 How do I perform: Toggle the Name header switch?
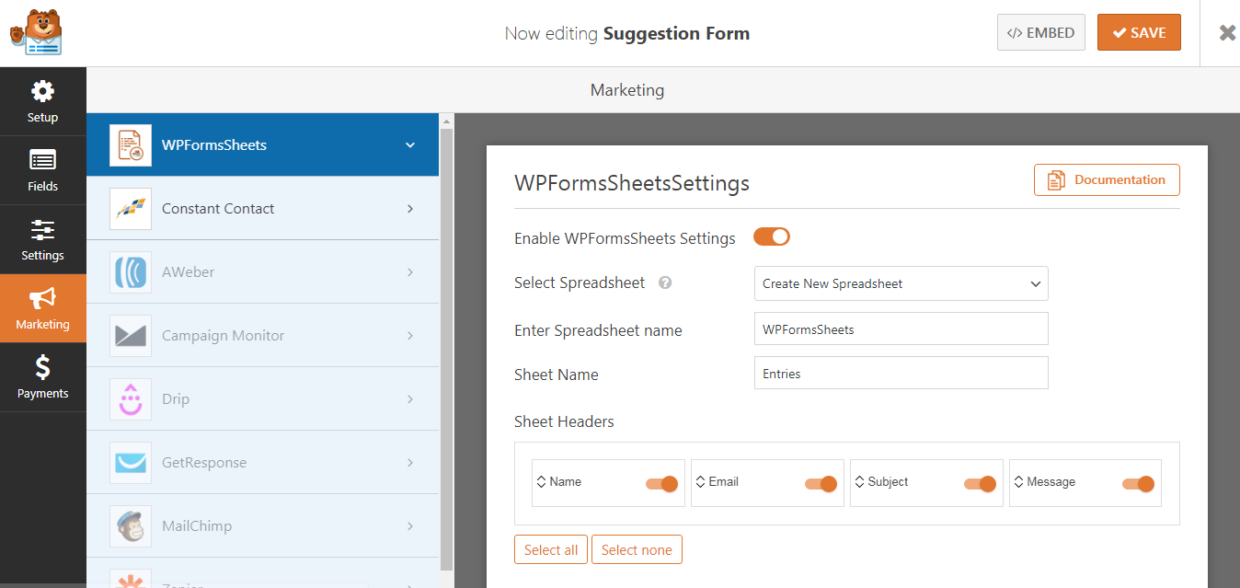(662, 484)
